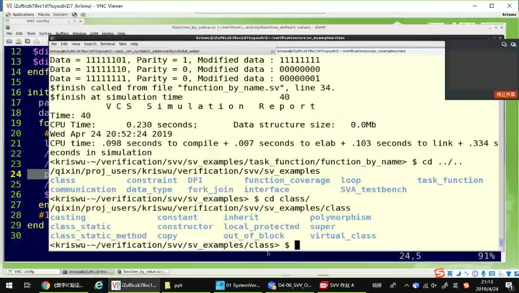Open Internet Explorer from the taskbar
The width and height of the screenshot is (519, 293).
(x=99, y=285)
